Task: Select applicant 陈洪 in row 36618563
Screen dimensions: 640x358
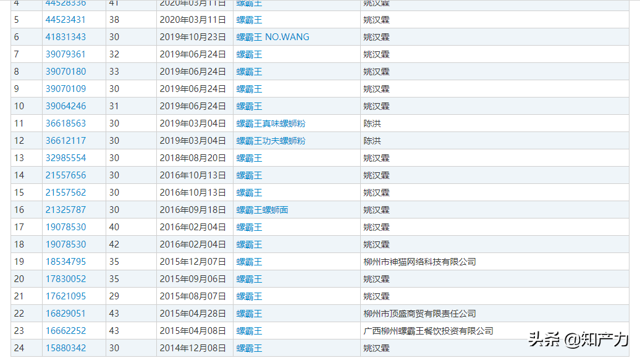Action: click(372, 123)
